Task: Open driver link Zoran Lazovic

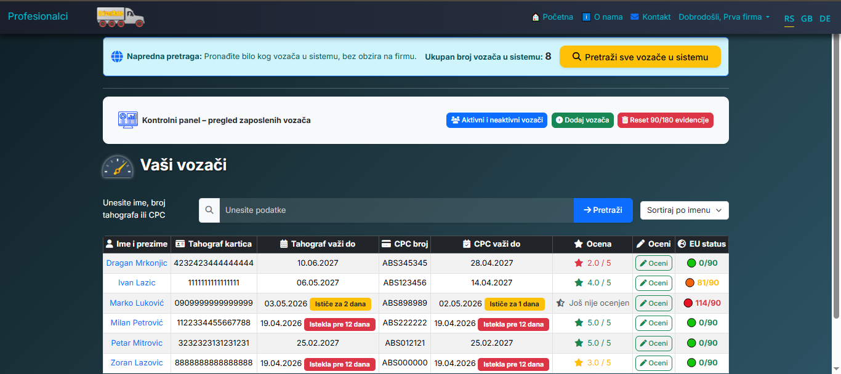Action: coord(137,363)
